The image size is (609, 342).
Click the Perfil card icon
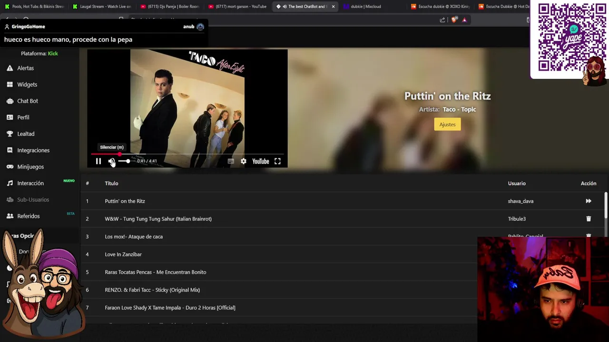(10, 117)
